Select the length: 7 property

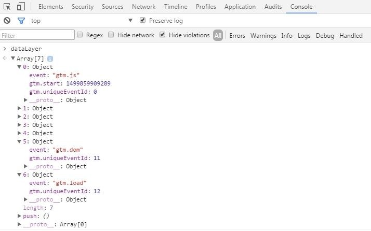(x=38, y=208)
